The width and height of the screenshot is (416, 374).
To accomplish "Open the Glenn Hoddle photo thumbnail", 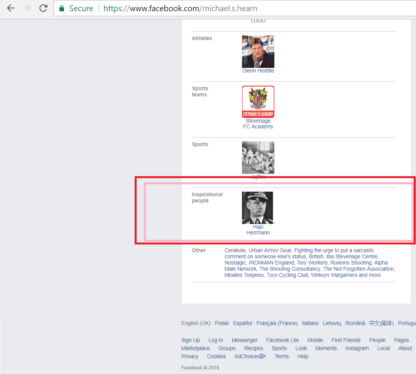I will coord(258,52).
